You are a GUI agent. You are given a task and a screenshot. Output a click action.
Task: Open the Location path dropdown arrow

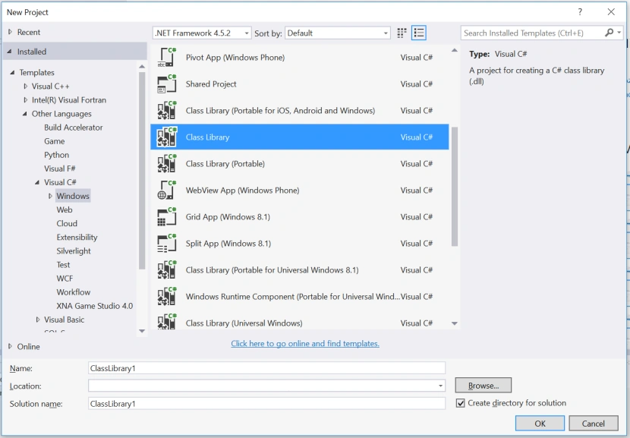click(440, 386)
